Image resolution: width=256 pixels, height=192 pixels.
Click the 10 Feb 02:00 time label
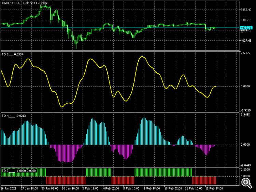pos(173,188)
